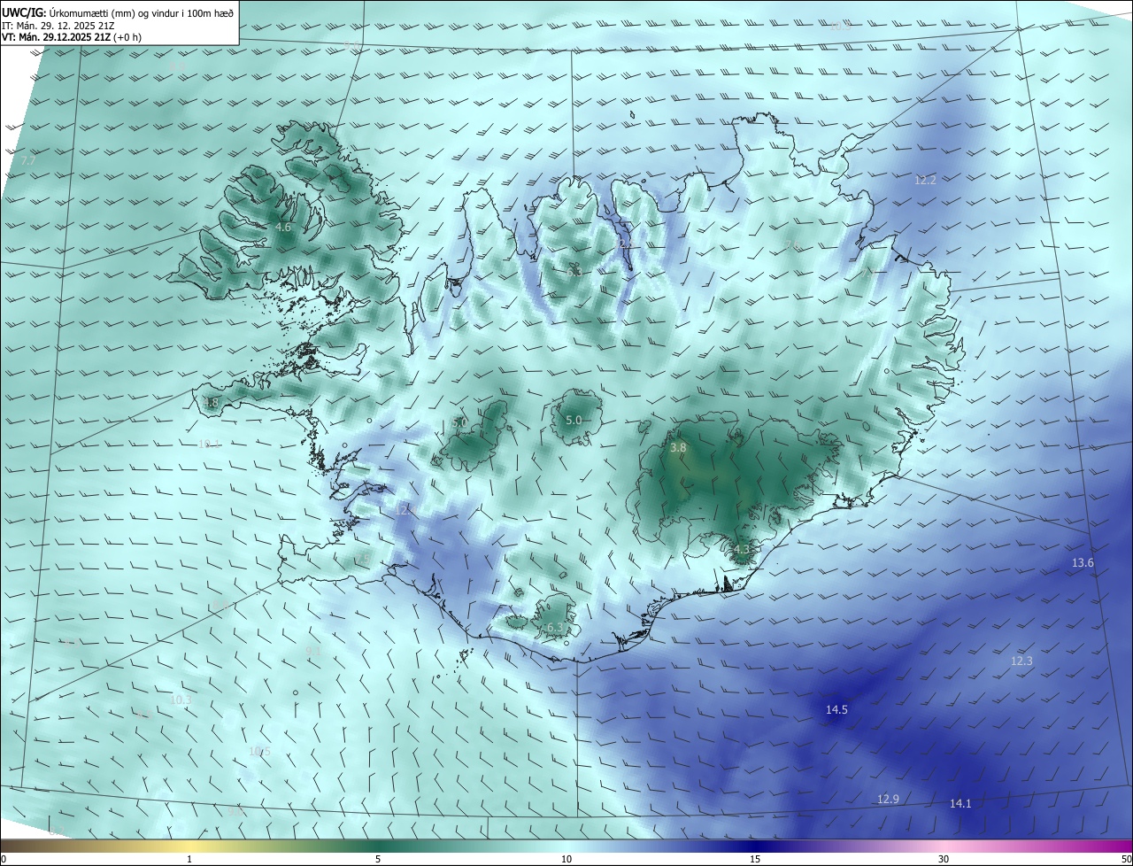Image resolution: width=1133 pixels, height=866 pixels.
Task: Click the 7.7 value at the northwest edge
Action: pos(28,161)
